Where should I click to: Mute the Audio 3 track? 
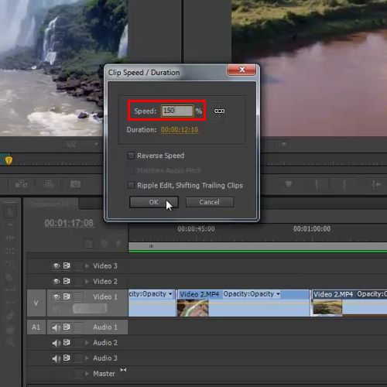[x=56, y=358]
